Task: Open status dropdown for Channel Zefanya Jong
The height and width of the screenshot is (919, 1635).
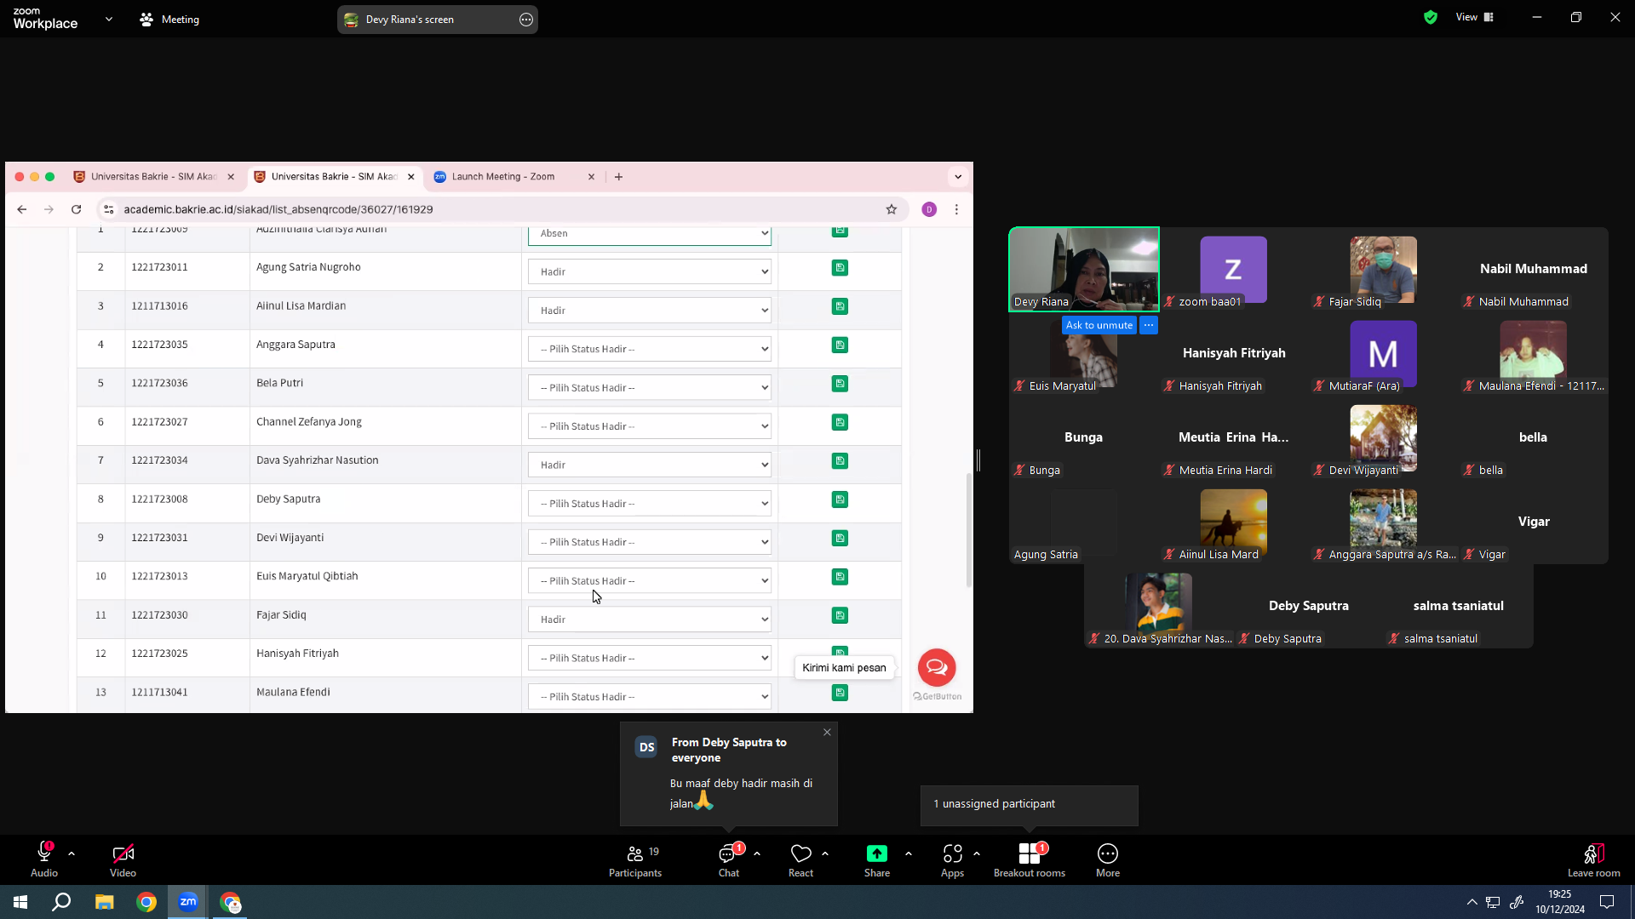Action: tap(650, 426)
